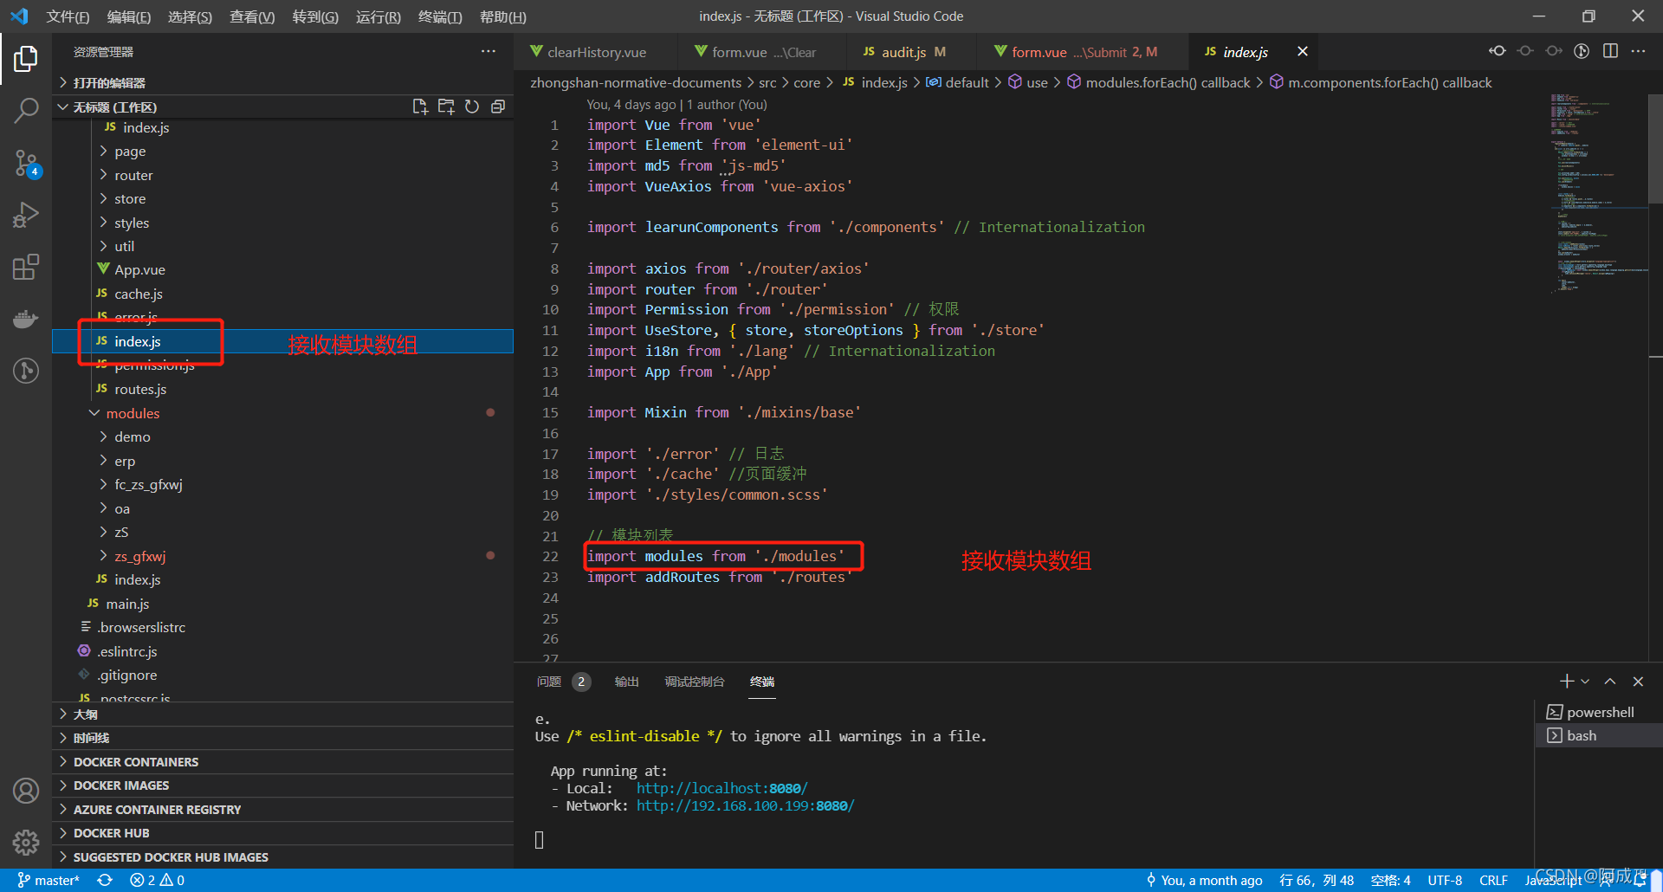This screenshot has width=1663, height=892.
Task: Open the Accounts menu icon
Action: 26,791
